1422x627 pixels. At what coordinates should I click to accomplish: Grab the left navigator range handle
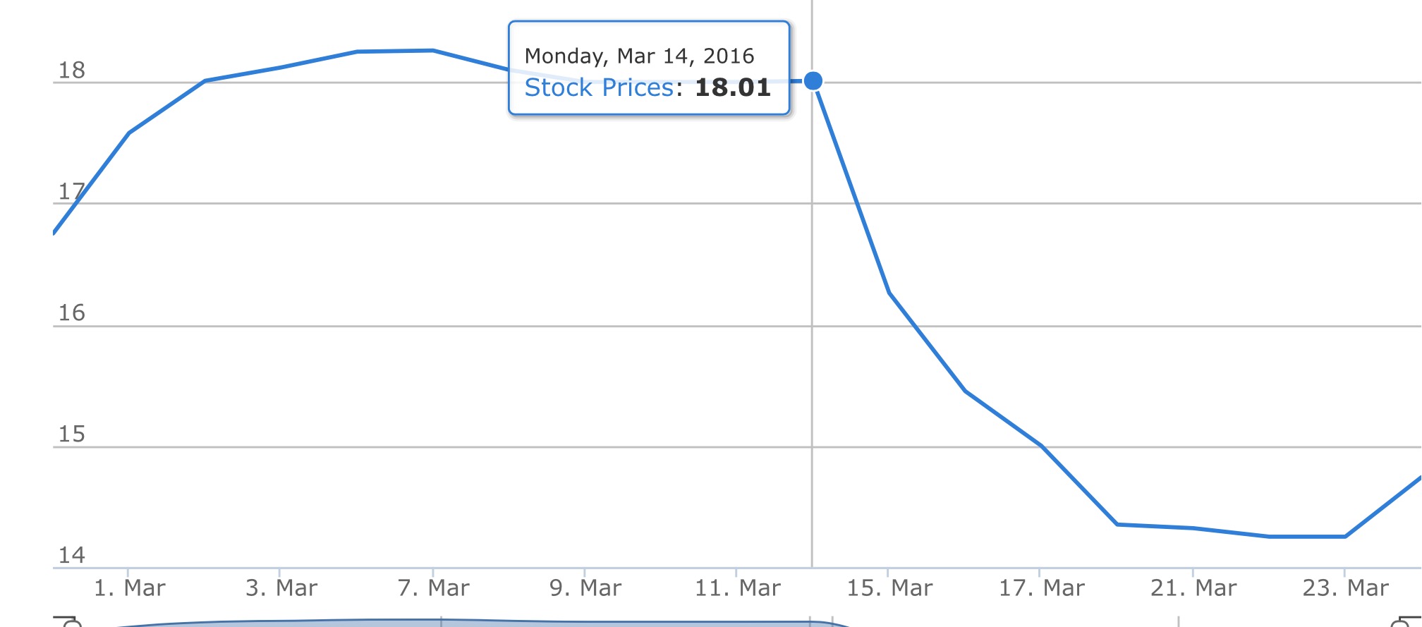[x=69, y=622]
